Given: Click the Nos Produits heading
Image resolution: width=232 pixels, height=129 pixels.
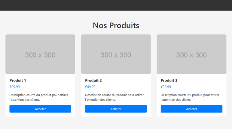Looking at the screenshot, I should click(116, 25).
